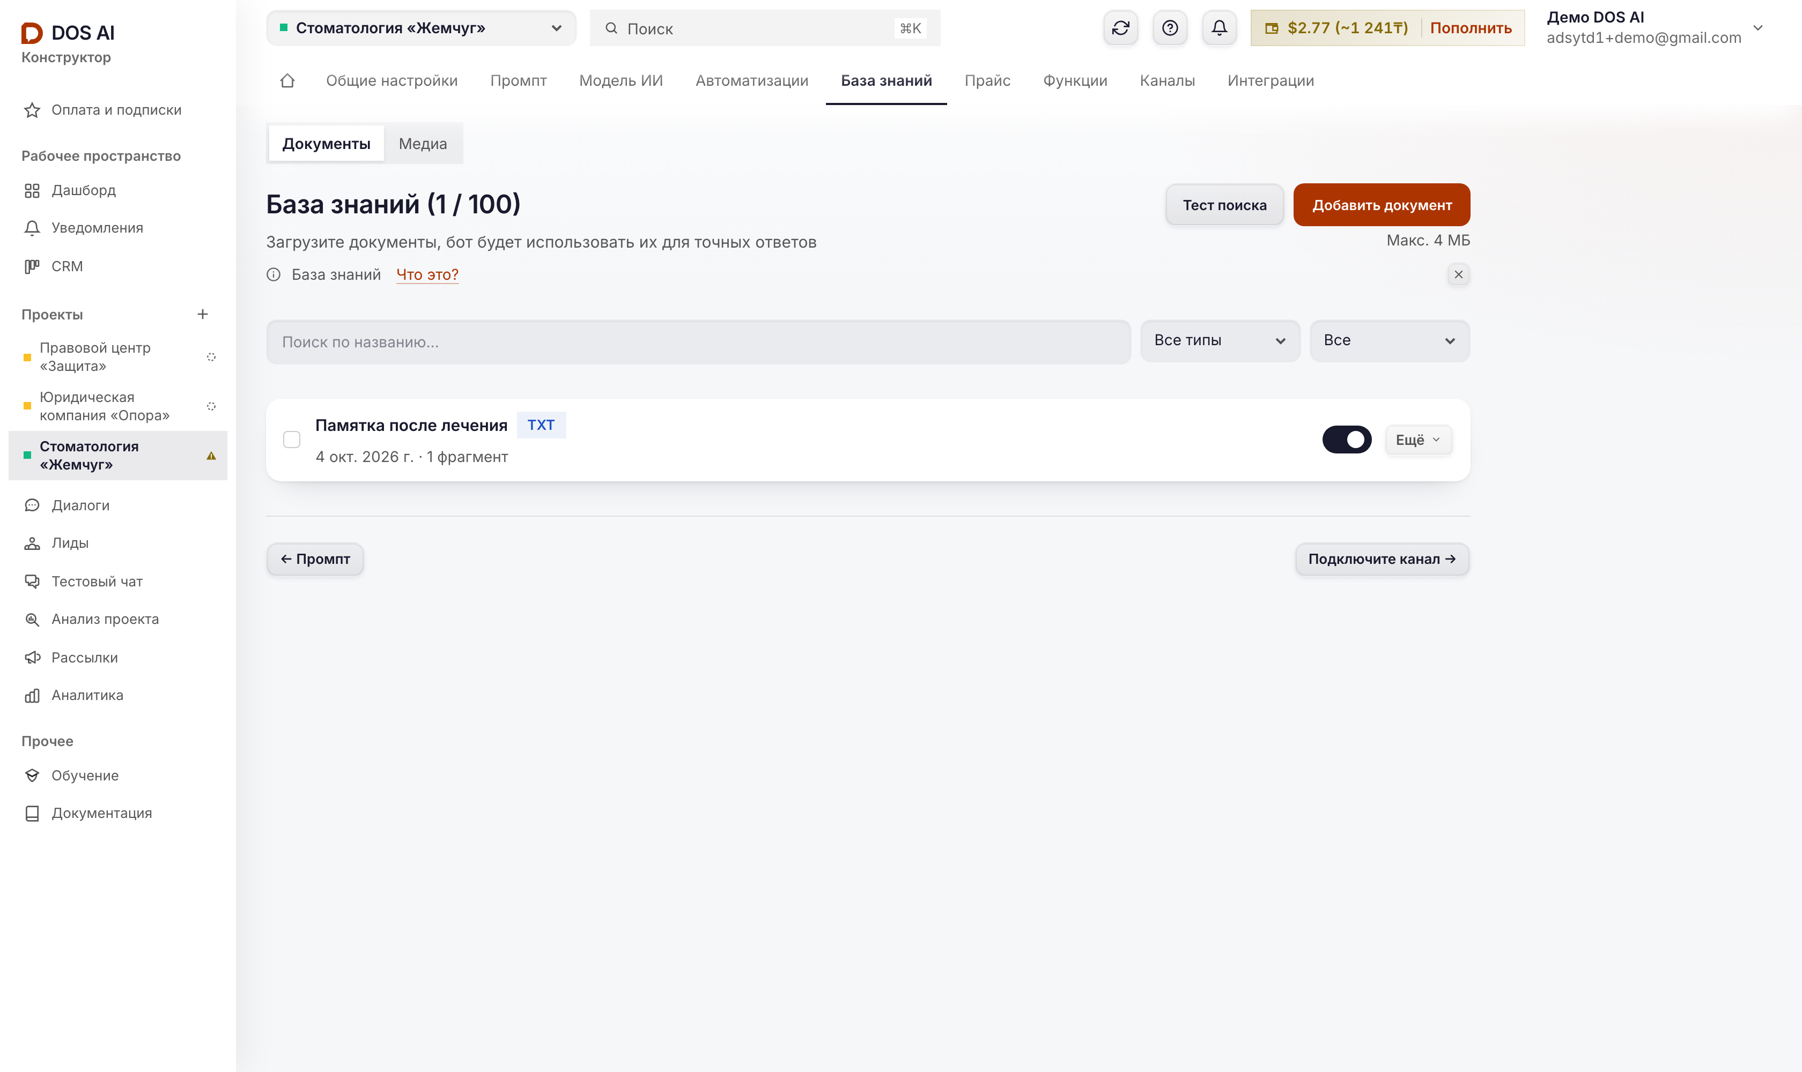Click the Тест поиска button
Screen dimensions: 1802x1072
click(1224, 205)
